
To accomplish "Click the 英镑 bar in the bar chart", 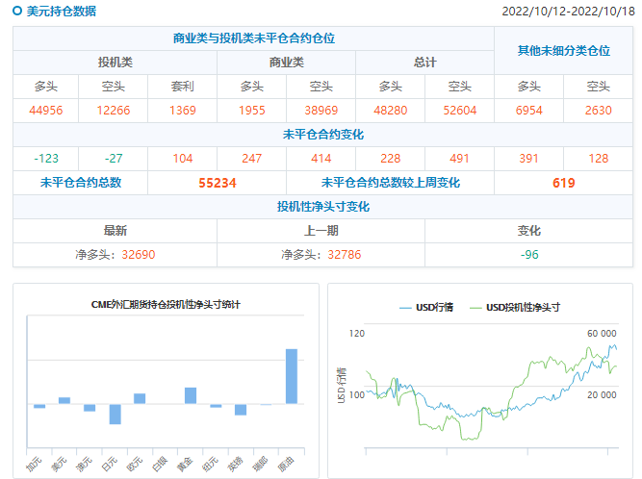I will coord(241,409).
